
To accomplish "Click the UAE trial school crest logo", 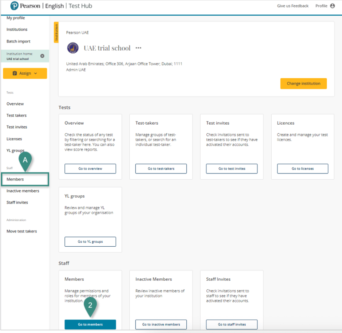I will (73, 48).
